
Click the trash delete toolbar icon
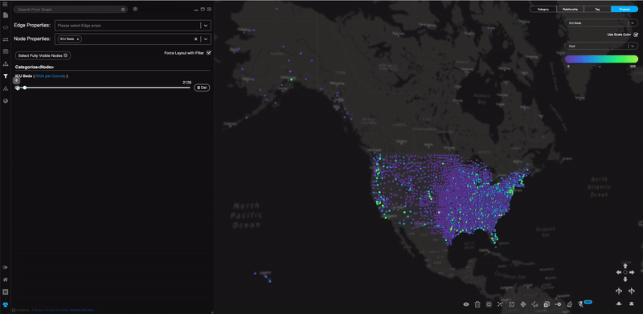[x=477, y=304]
